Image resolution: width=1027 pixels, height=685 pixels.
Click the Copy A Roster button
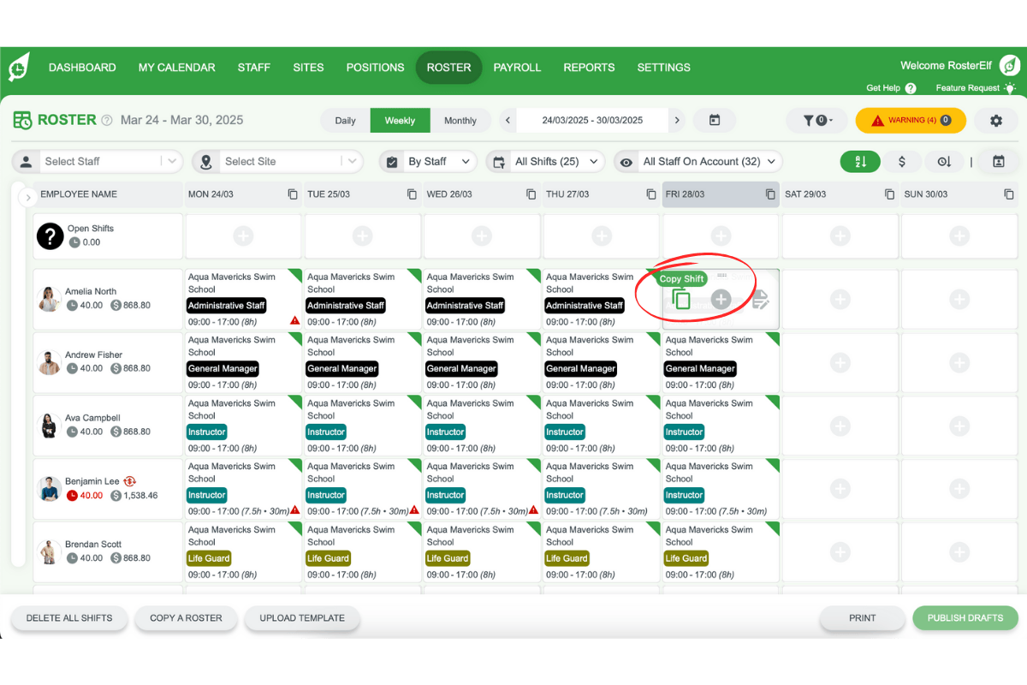[186, 617]
